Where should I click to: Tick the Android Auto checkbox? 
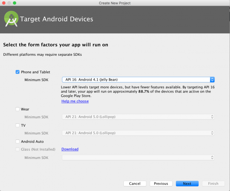coord(18,141)
